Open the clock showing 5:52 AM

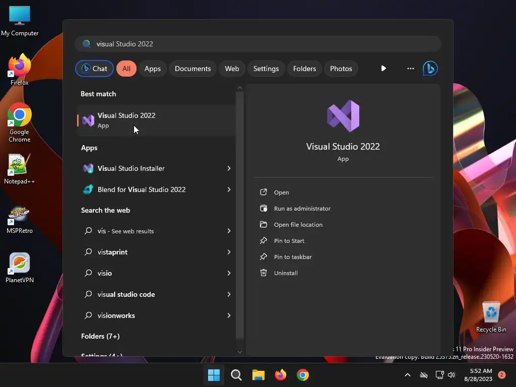[x=478, y=375]
